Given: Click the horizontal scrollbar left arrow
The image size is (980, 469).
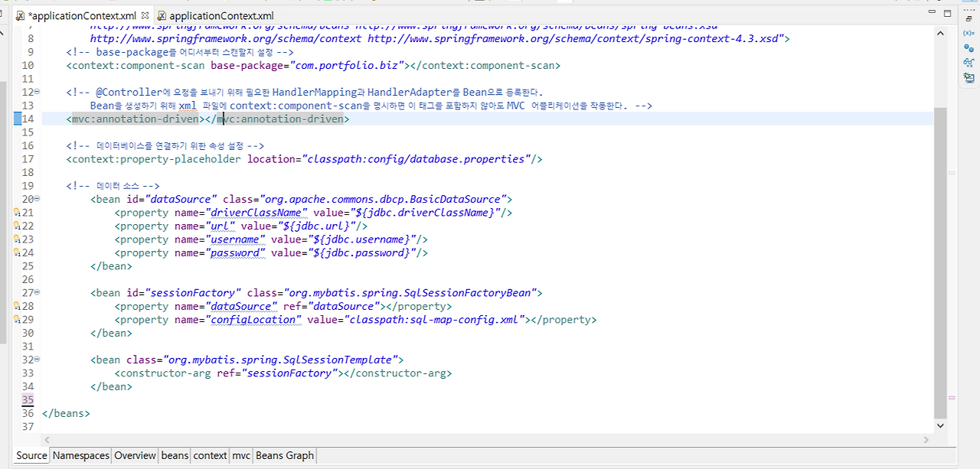Looking at the screenshot, I should click(x=47, y=439).
